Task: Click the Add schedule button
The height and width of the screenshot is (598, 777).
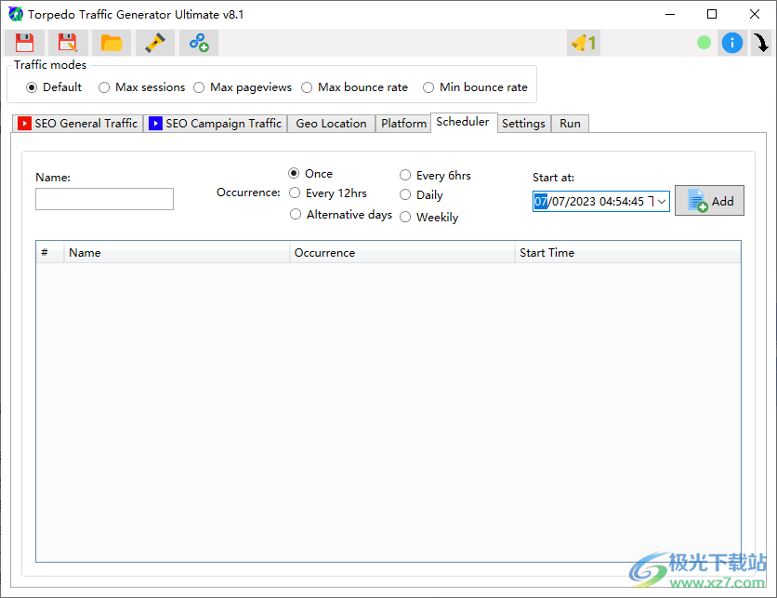Action: (709, 201)
